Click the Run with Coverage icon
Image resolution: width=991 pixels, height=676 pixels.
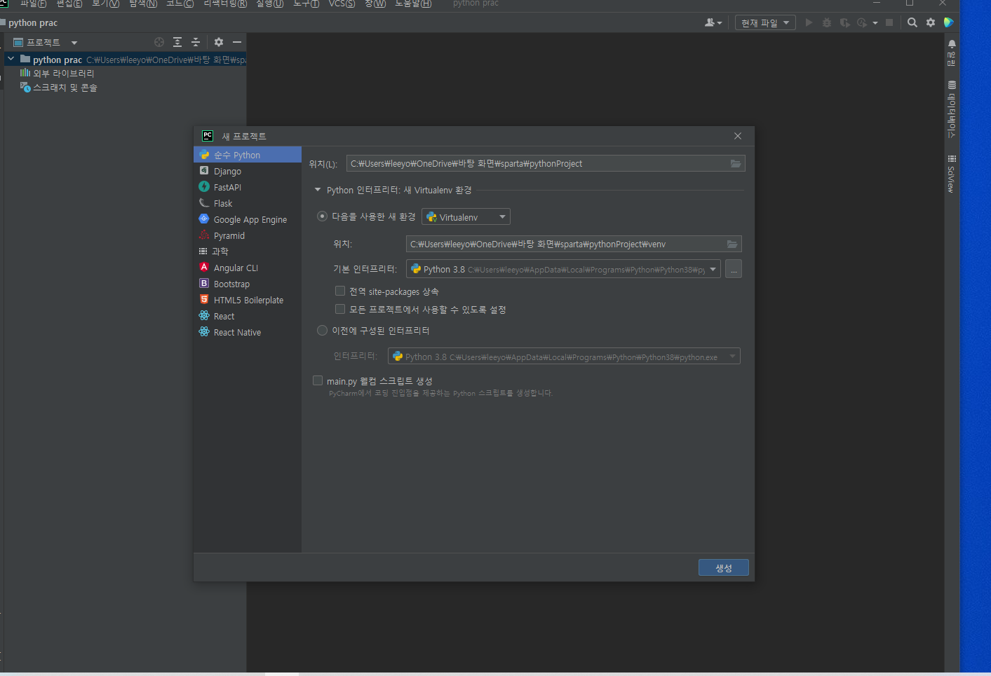[844, 22]
